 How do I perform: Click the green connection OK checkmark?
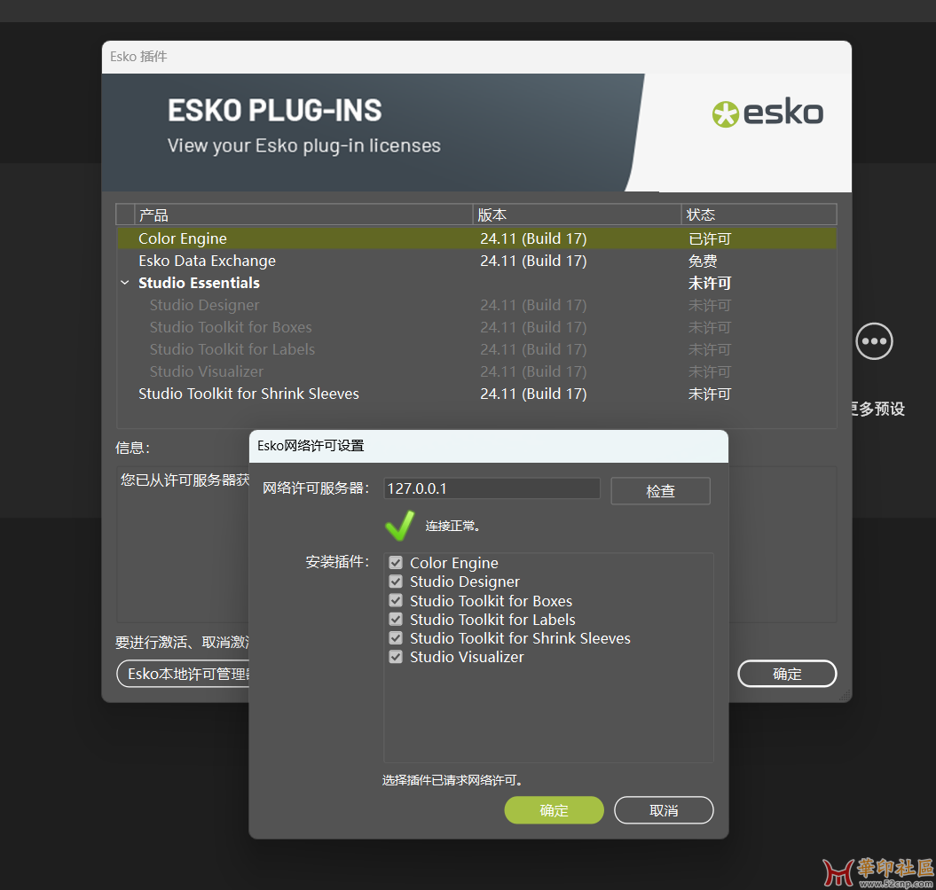click(399, 526)
